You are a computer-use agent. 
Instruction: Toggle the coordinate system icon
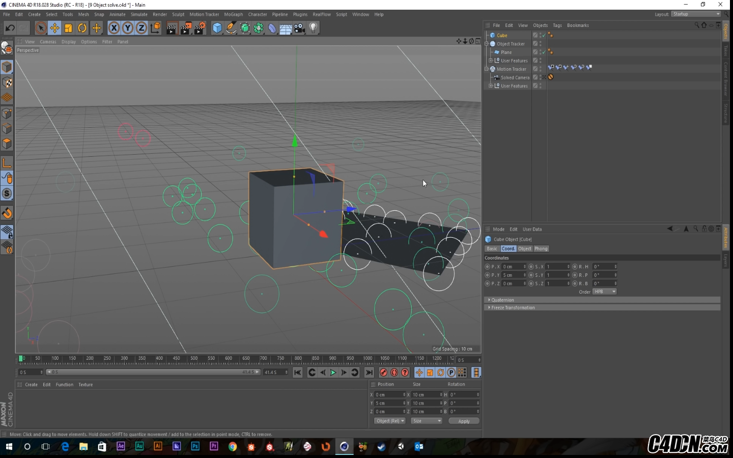click(155, 28)
